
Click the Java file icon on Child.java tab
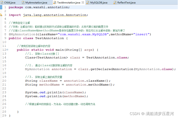click(2, 2)
